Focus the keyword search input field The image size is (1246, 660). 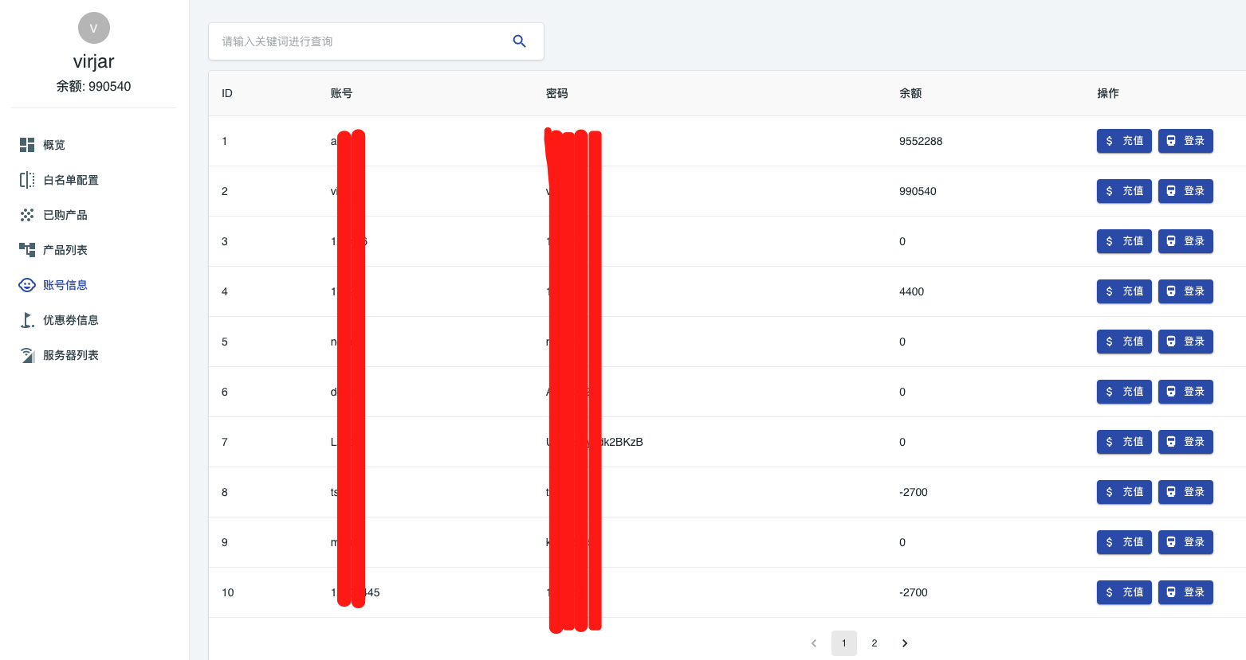(359, 41)
